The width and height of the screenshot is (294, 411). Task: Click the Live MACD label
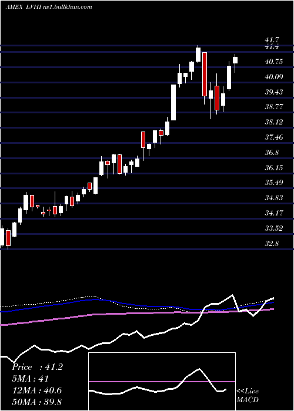248,395
